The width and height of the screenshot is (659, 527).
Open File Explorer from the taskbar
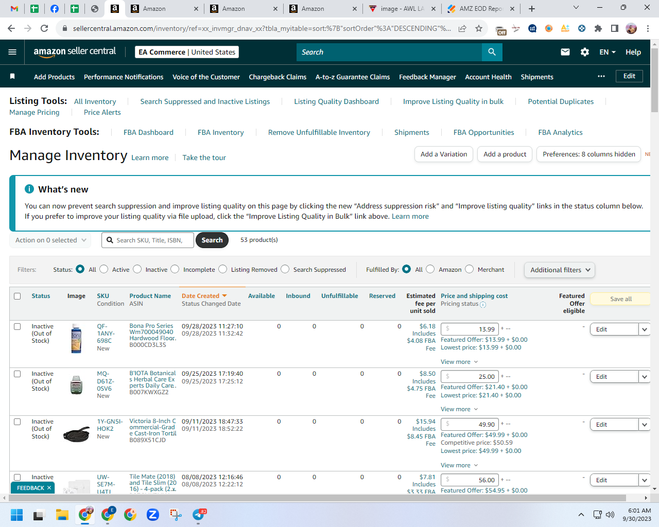(x=62, y=515)
